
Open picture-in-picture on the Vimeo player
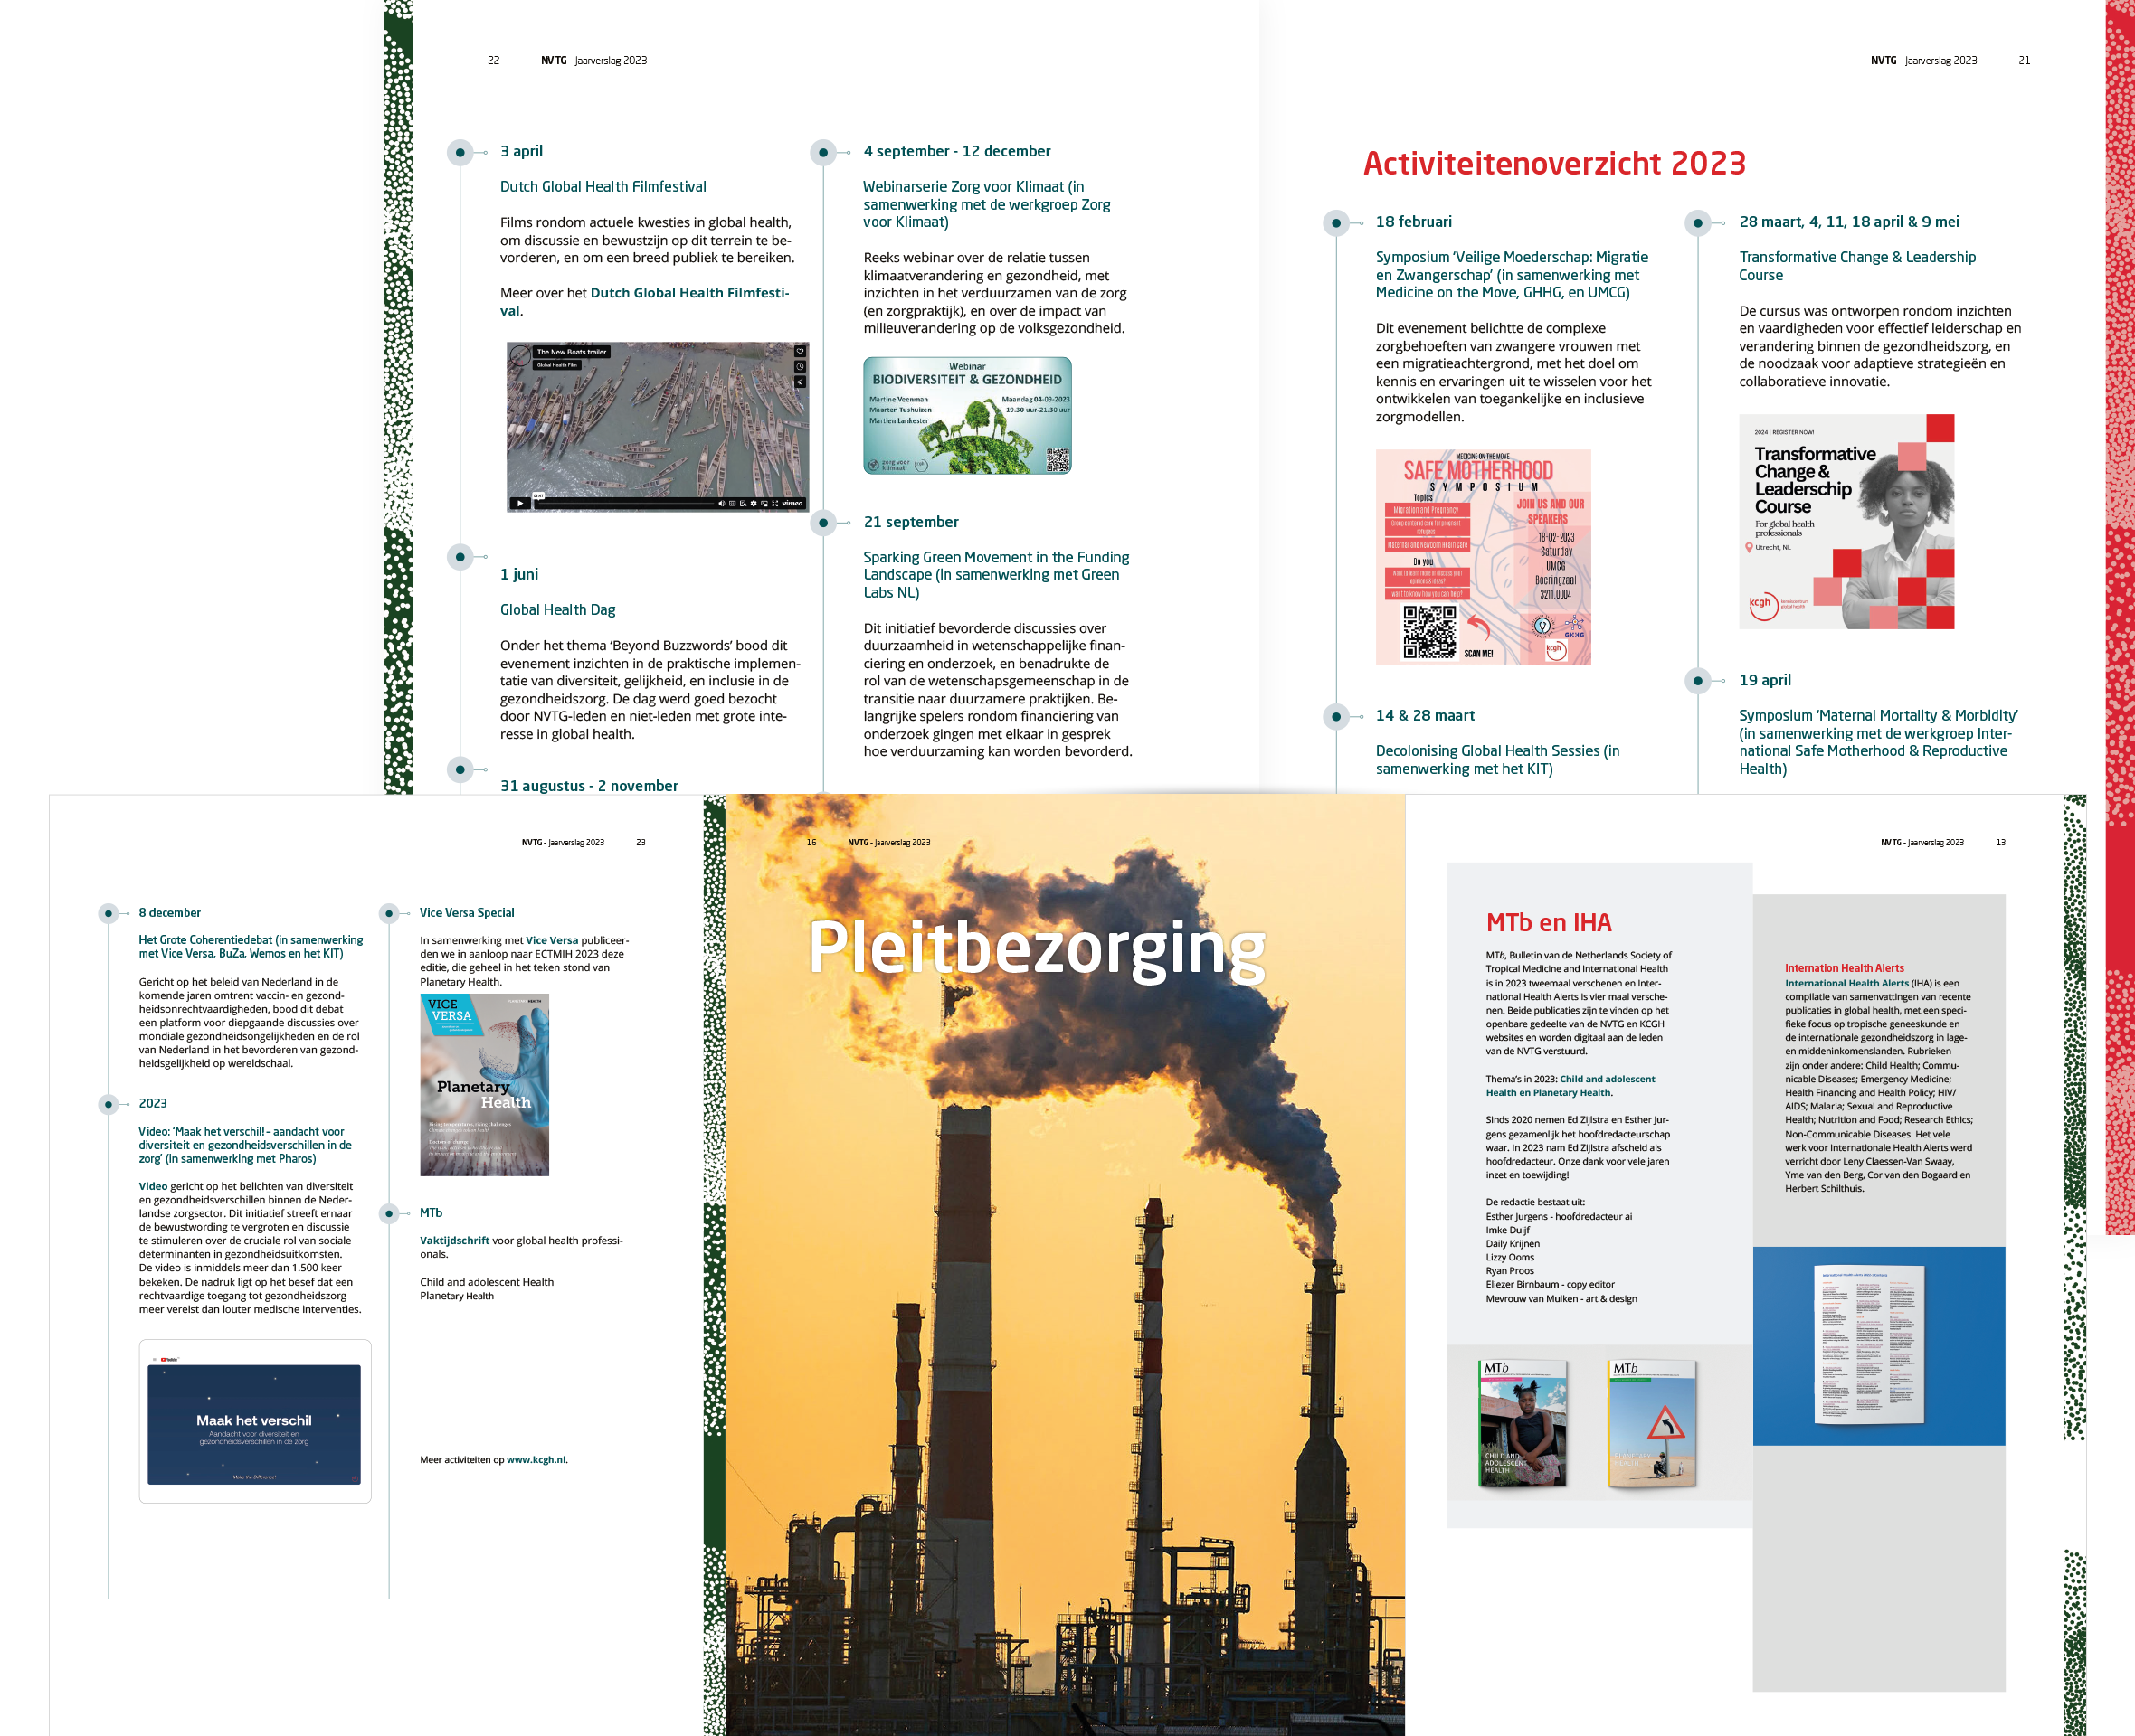click(x=765, y=503)
